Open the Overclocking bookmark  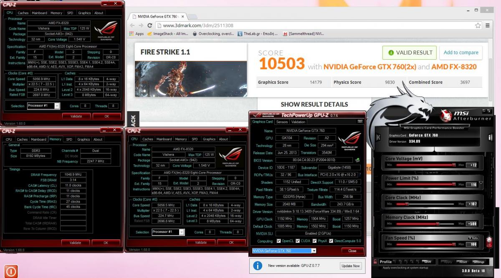point(213,34)
